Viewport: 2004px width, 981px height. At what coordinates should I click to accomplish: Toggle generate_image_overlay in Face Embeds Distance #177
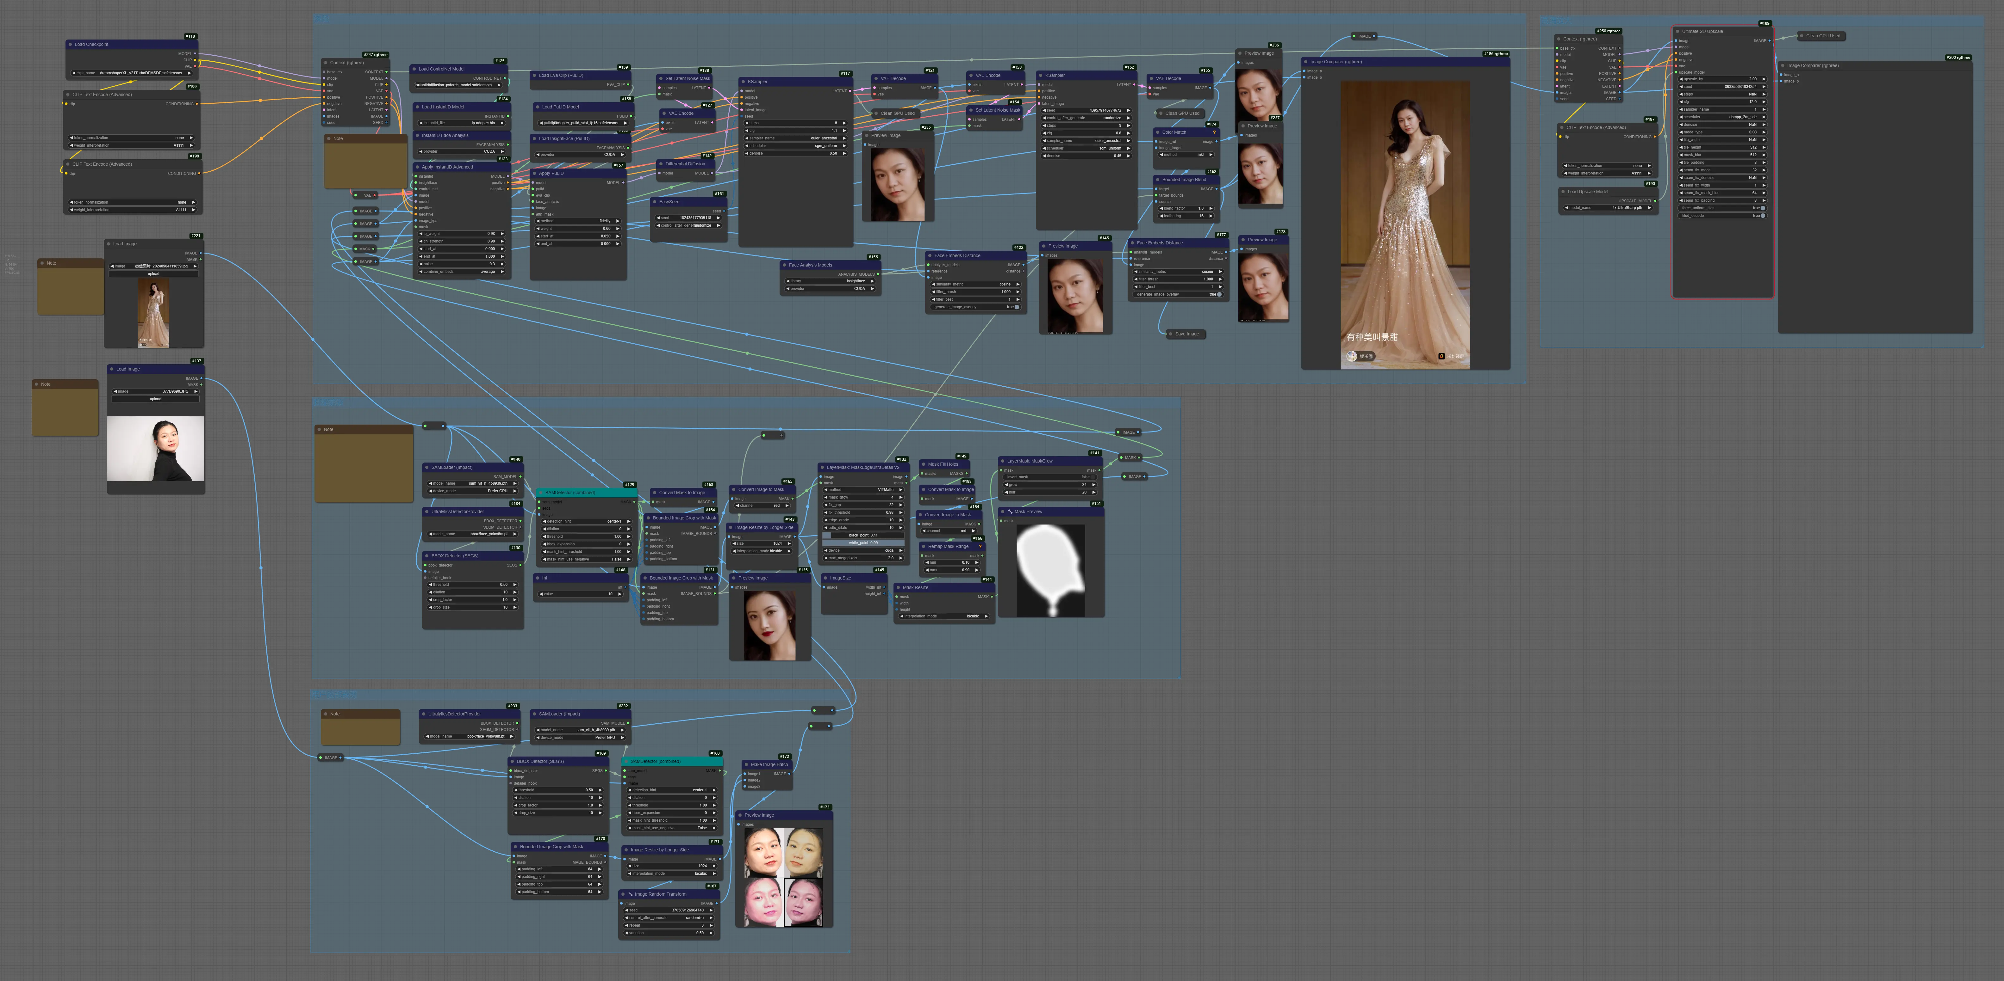pyautogui.click(x=1178, y=295)
